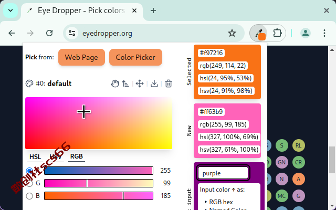Click the 'Input color ↑ as:' label
This screenshot has width=336, height=210.
click(222, 190)
